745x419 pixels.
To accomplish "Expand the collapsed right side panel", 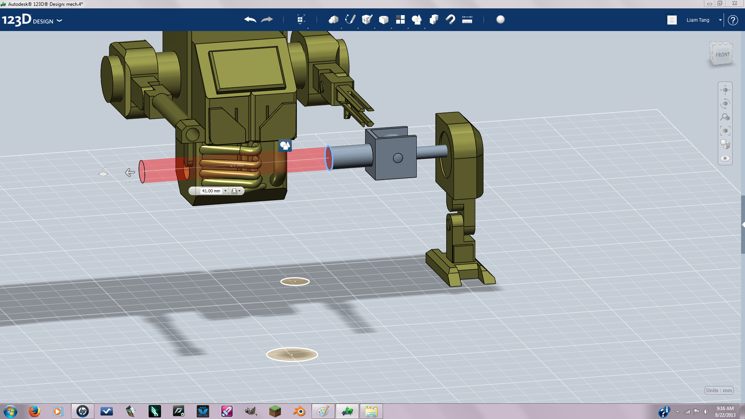I will 743,224.
